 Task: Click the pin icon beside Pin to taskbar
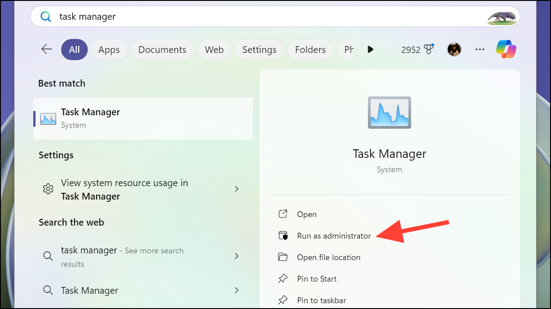283,300
